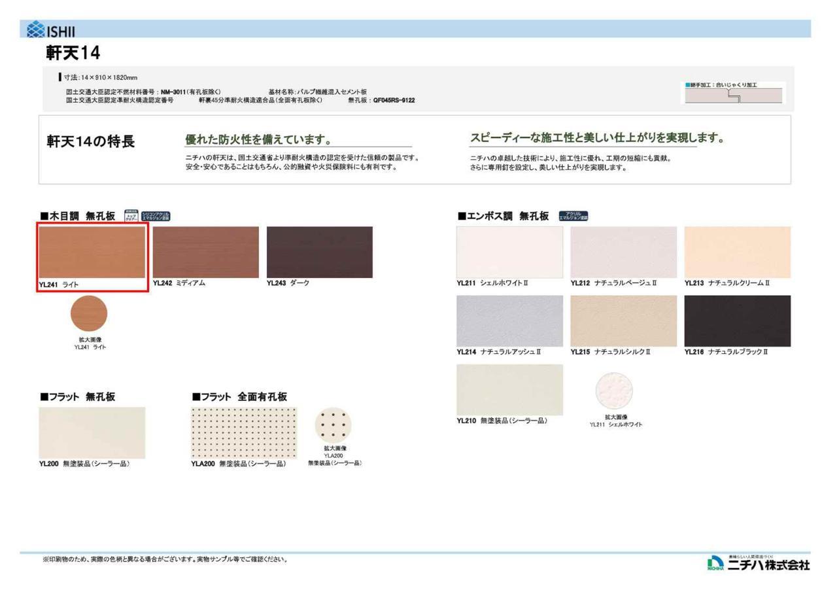Click the 軒天14 page title
Image resolution: width=837 pixels, height=592 pixels.
pyautogui.click(x=73, y=52)
